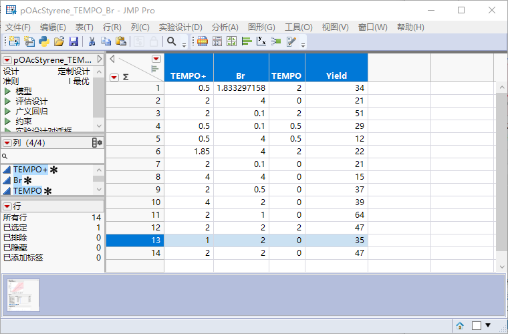This screenshot has height=334, width=508.
Task: Run the 模型 script green triangle
Action: tap(8, 91)
